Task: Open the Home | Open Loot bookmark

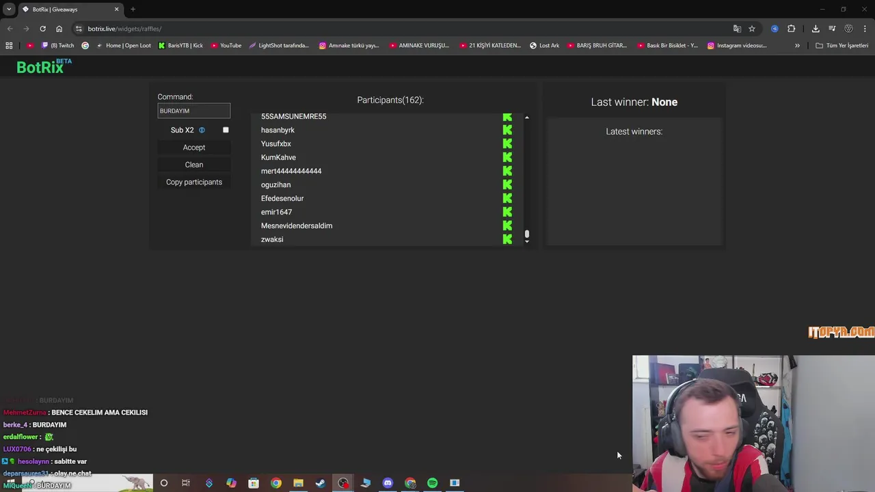Action: point(123,46)
